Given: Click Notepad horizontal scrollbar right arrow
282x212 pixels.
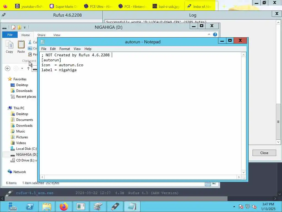Looking at the screenshot, I should tap(239, 177).
